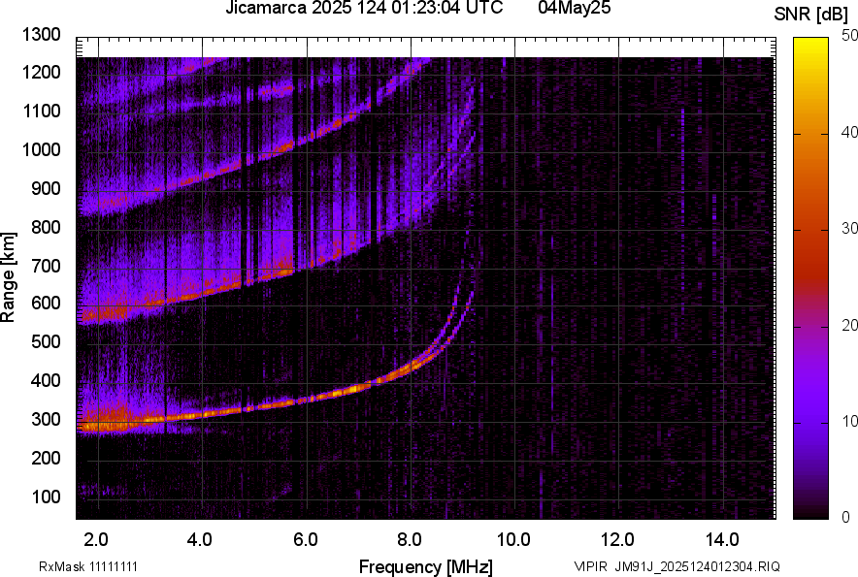Click the 14.0 MHz frequency tick label
The height and width of the screenshot is (577, 858).
[x=722, y=540]
